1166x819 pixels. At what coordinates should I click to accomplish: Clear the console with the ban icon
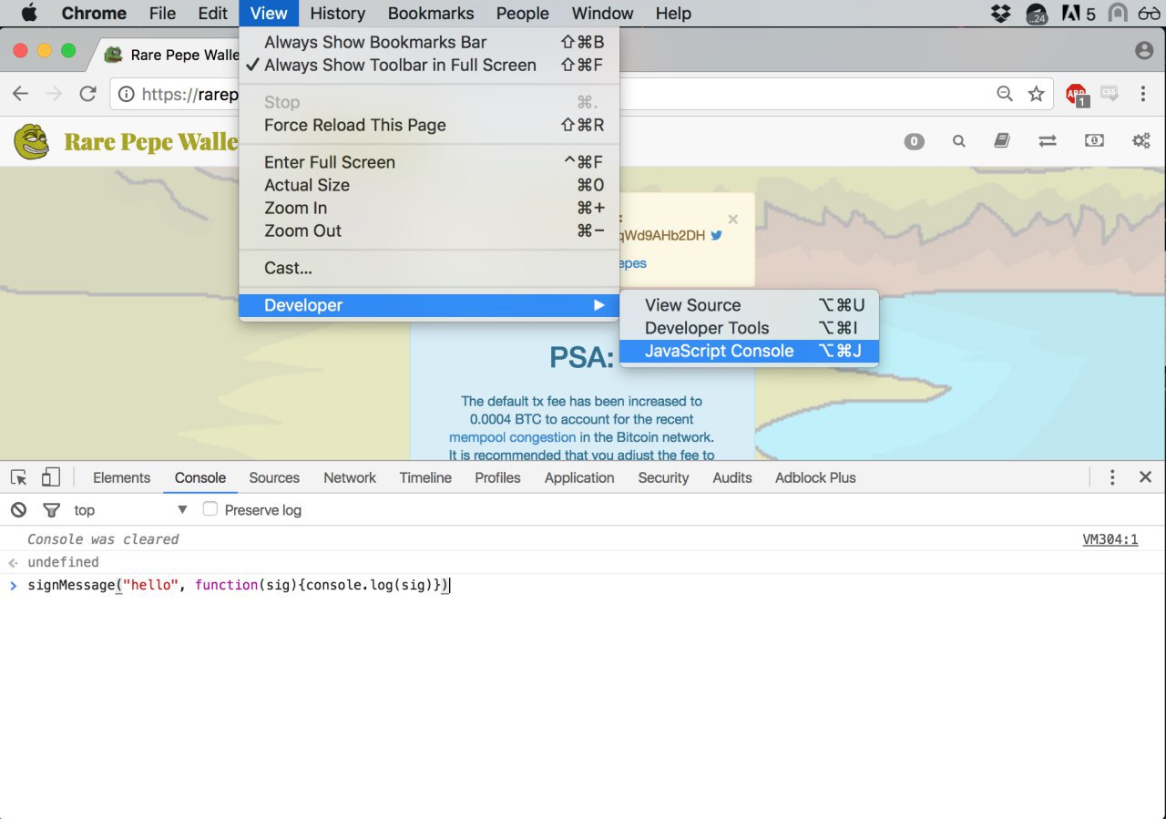[x=18, y=510]
